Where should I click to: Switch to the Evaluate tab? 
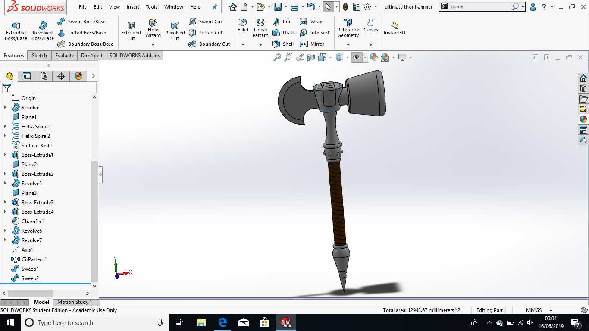click(x=65, y=56)
